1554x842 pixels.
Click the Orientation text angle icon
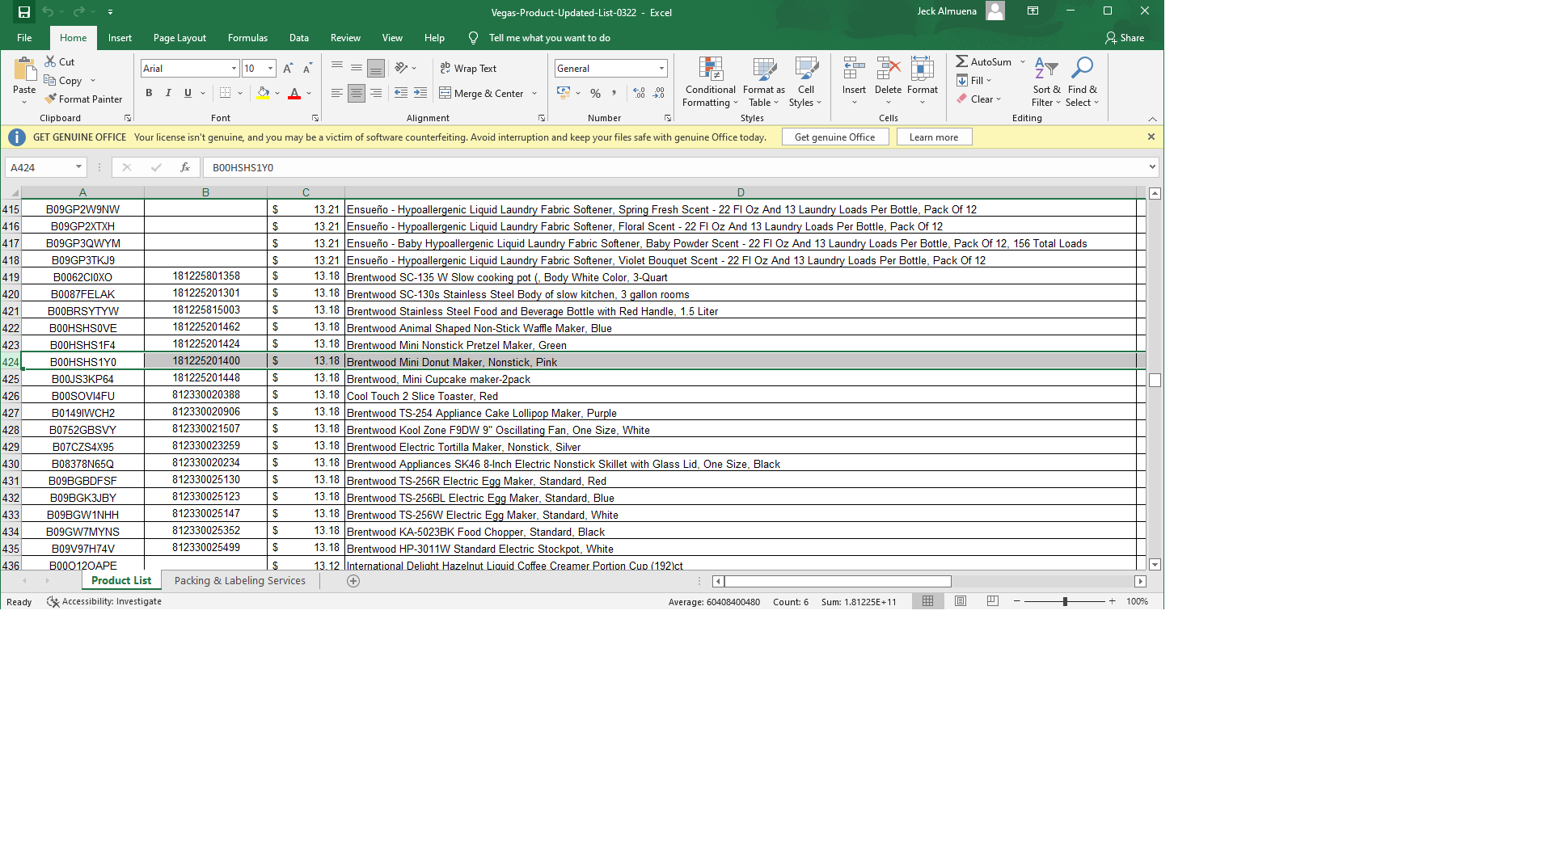402,69
